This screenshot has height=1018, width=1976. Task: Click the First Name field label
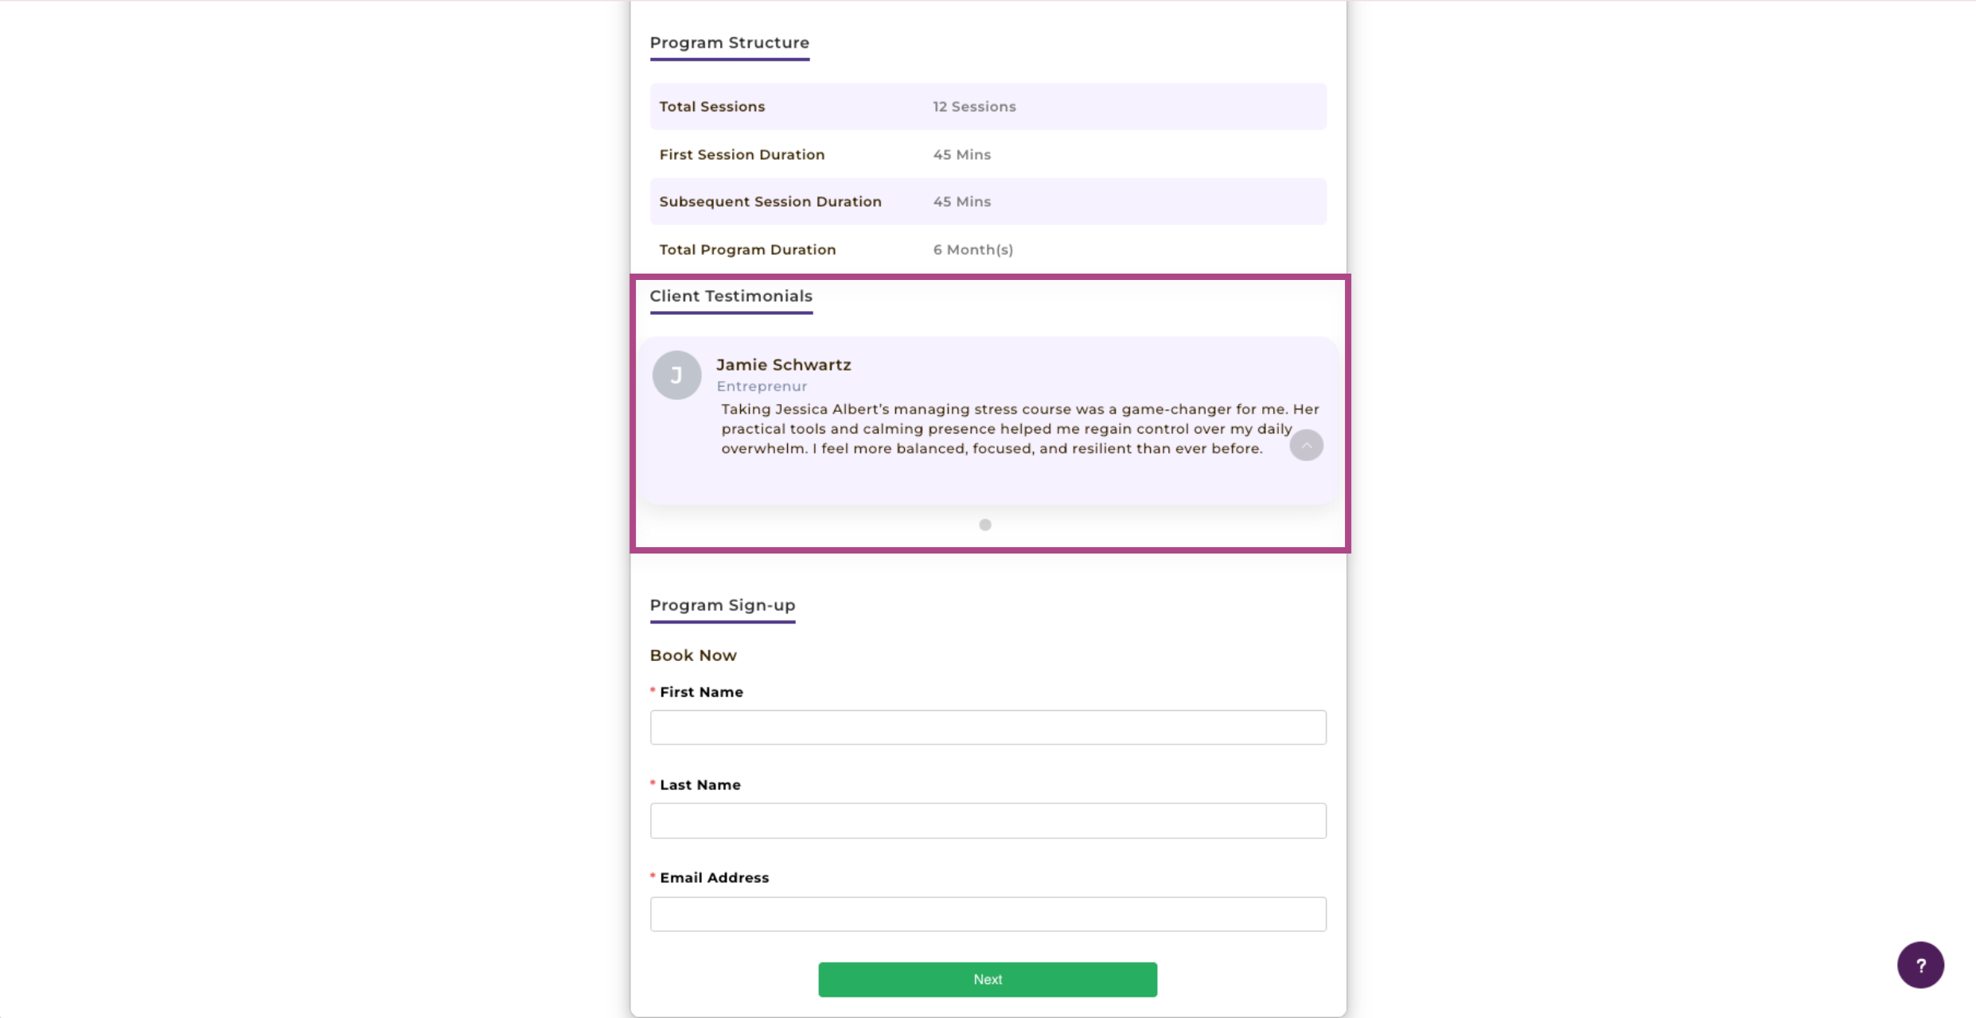[701, 692]
